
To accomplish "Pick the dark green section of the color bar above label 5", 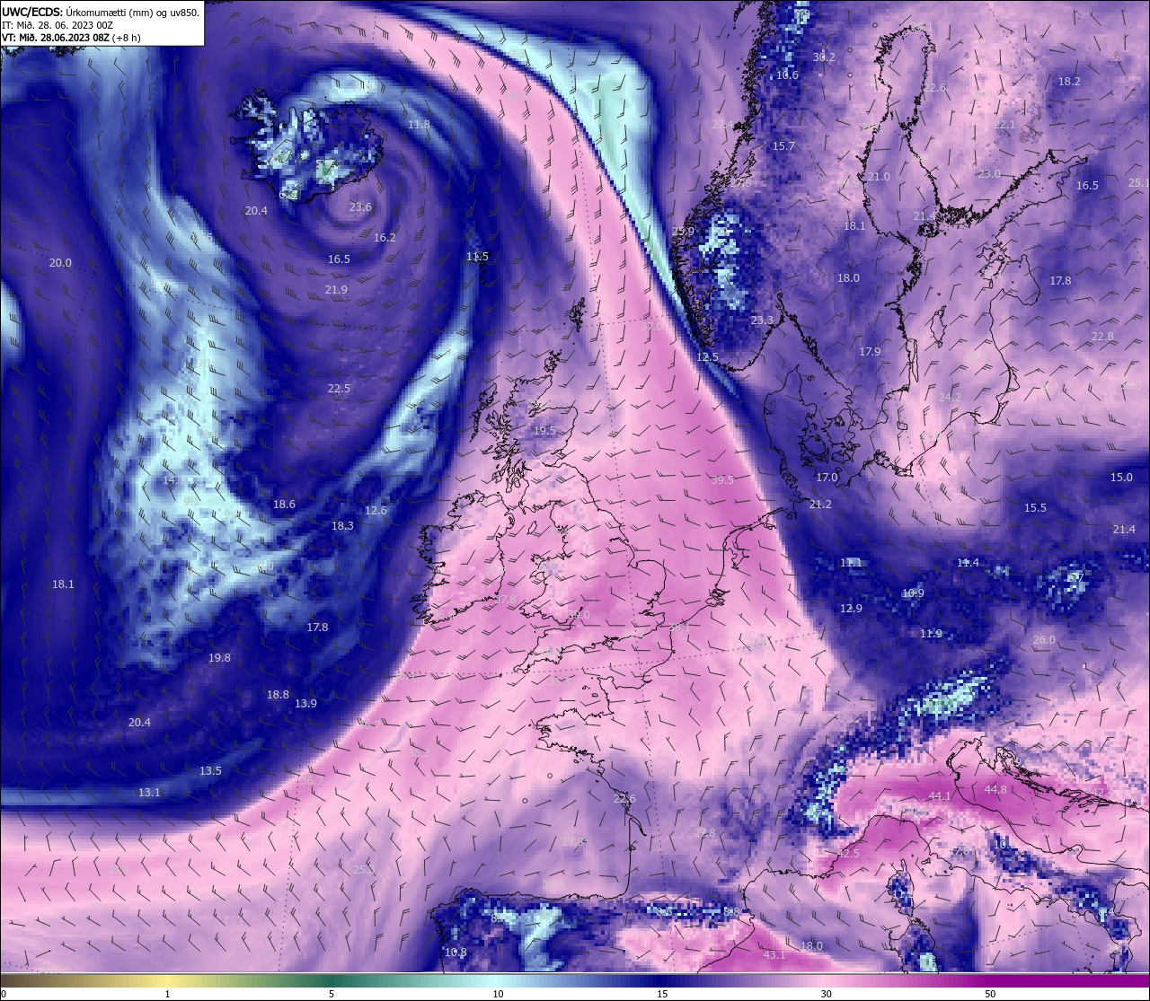I will pyautogui.click(x=332, y=980).
